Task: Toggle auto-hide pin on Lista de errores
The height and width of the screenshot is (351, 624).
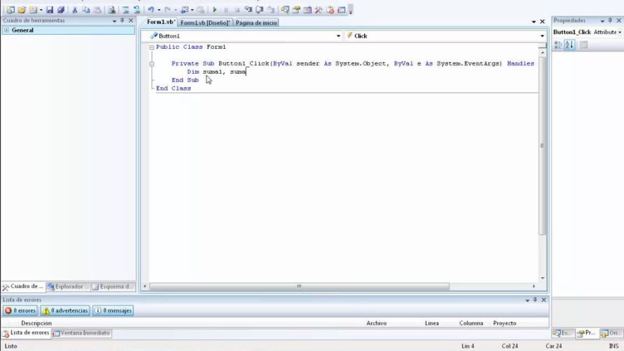Action: pos(535,300)
